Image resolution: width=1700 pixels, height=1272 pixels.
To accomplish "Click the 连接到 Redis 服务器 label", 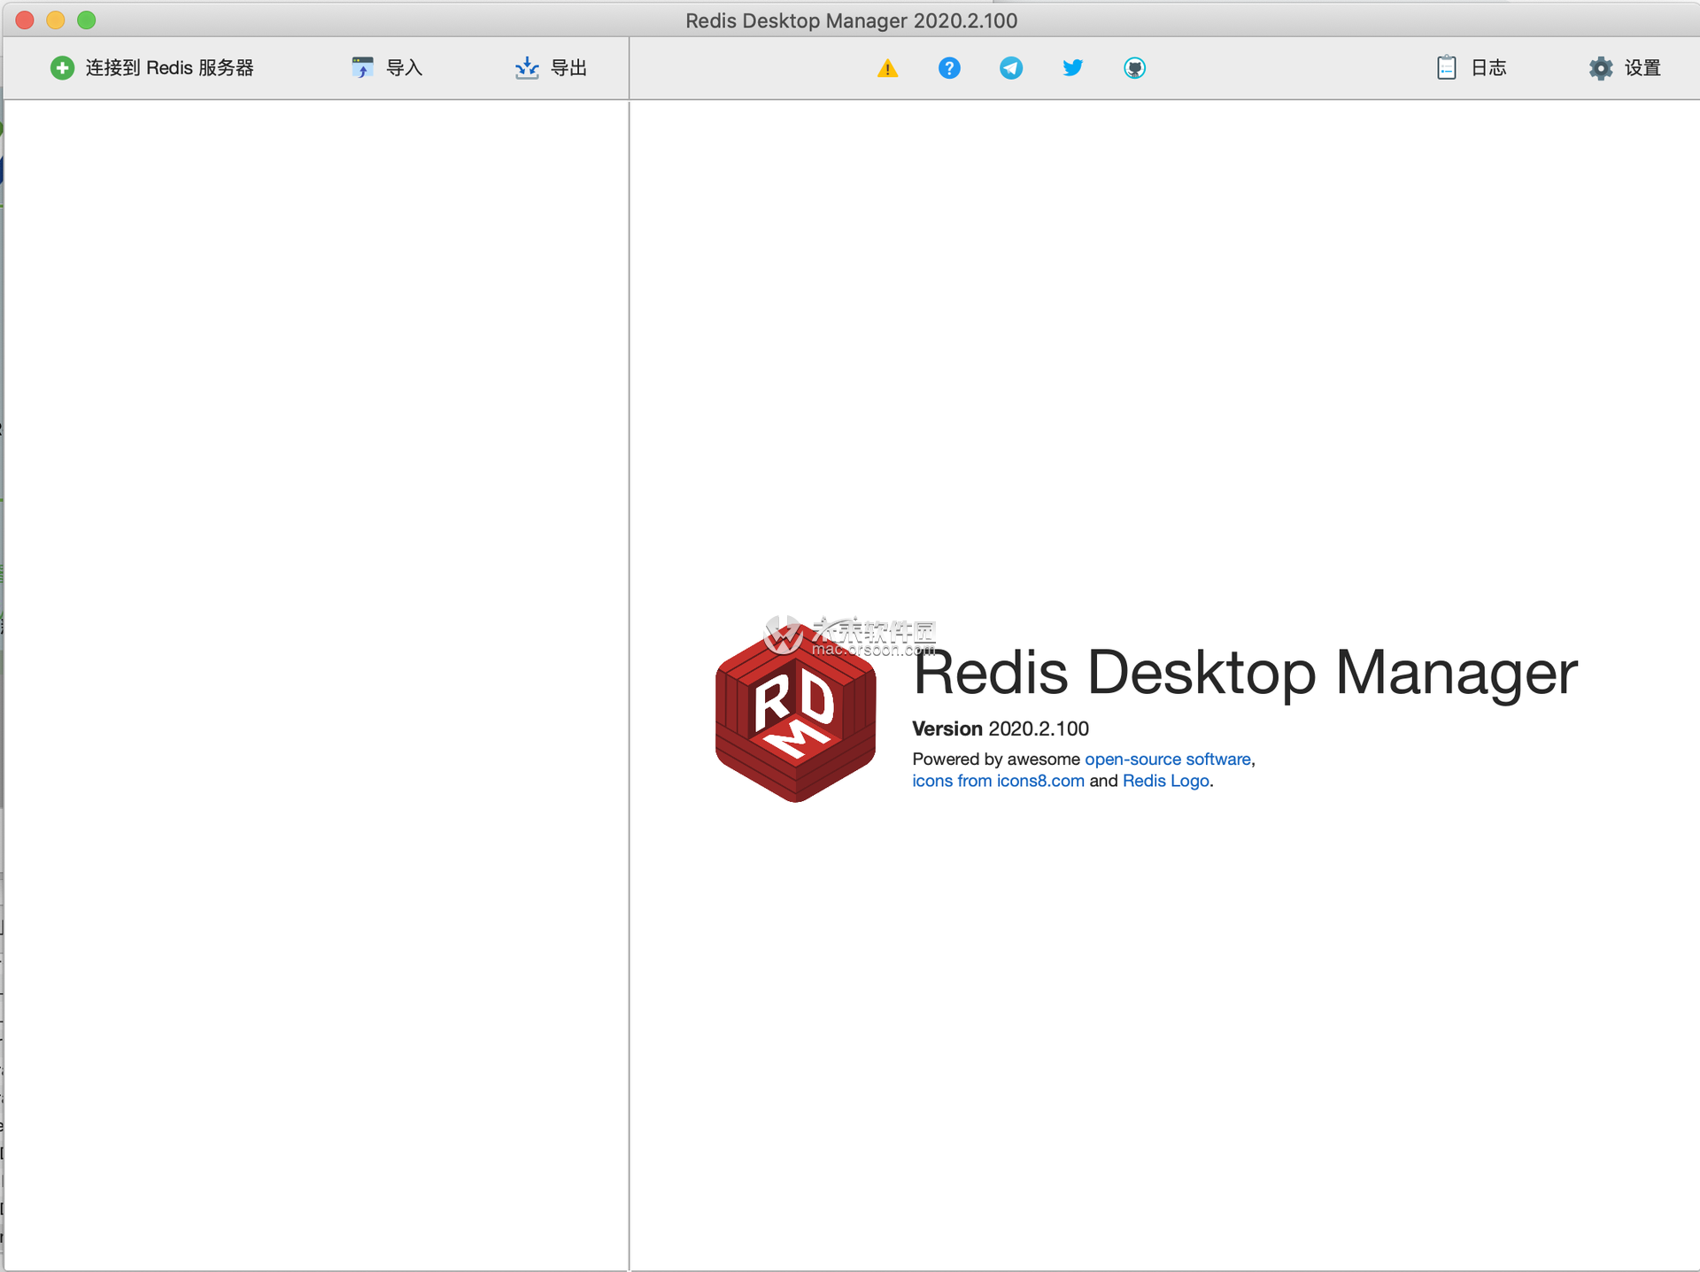I will click(169, 68).
